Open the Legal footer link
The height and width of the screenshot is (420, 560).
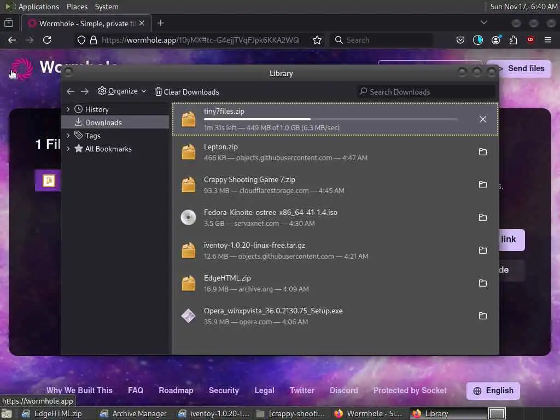(264, 390)
